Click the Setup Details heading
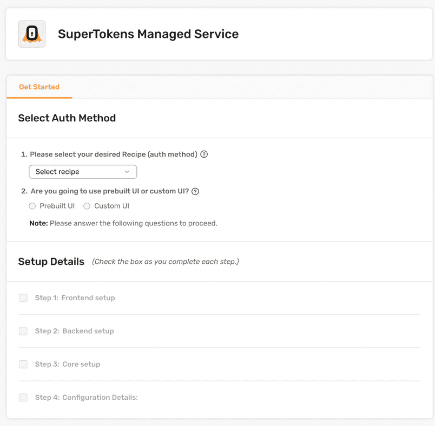The image size is (435, 428). 51,262
